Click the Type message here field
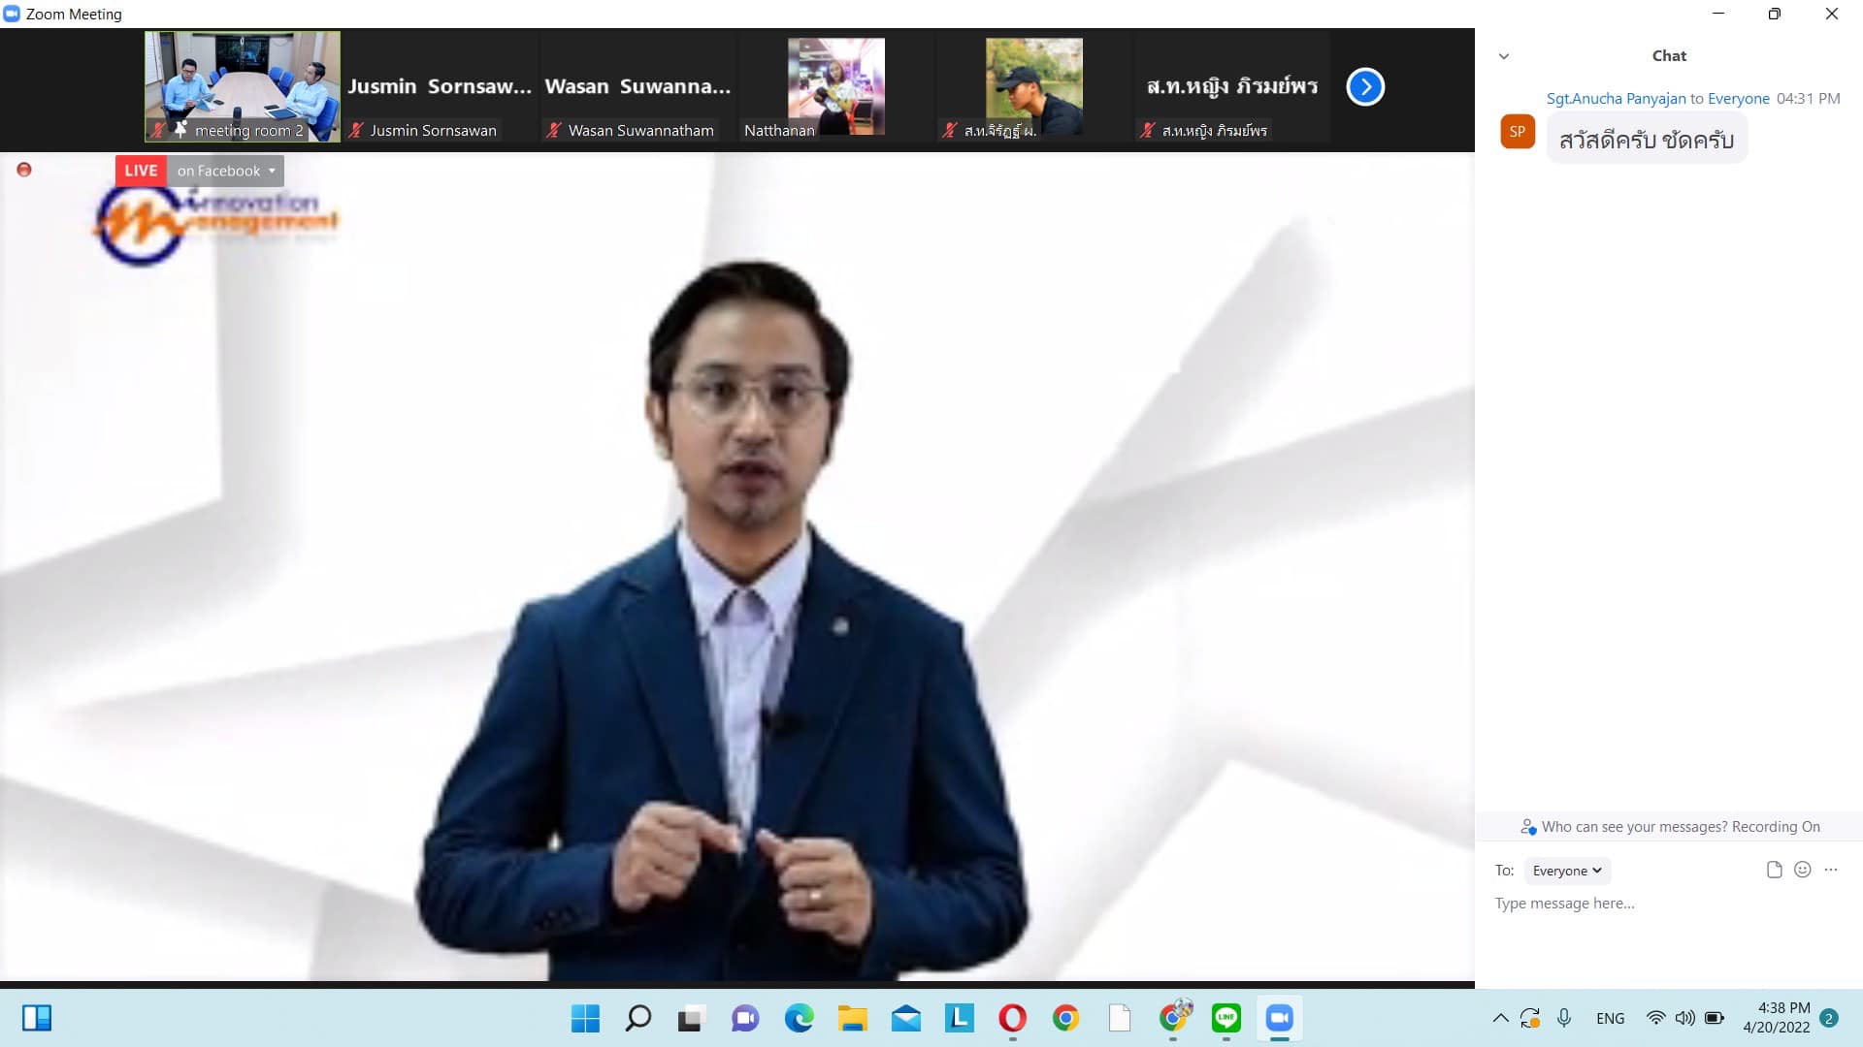1863x1047 pixels. point(1650,904)
